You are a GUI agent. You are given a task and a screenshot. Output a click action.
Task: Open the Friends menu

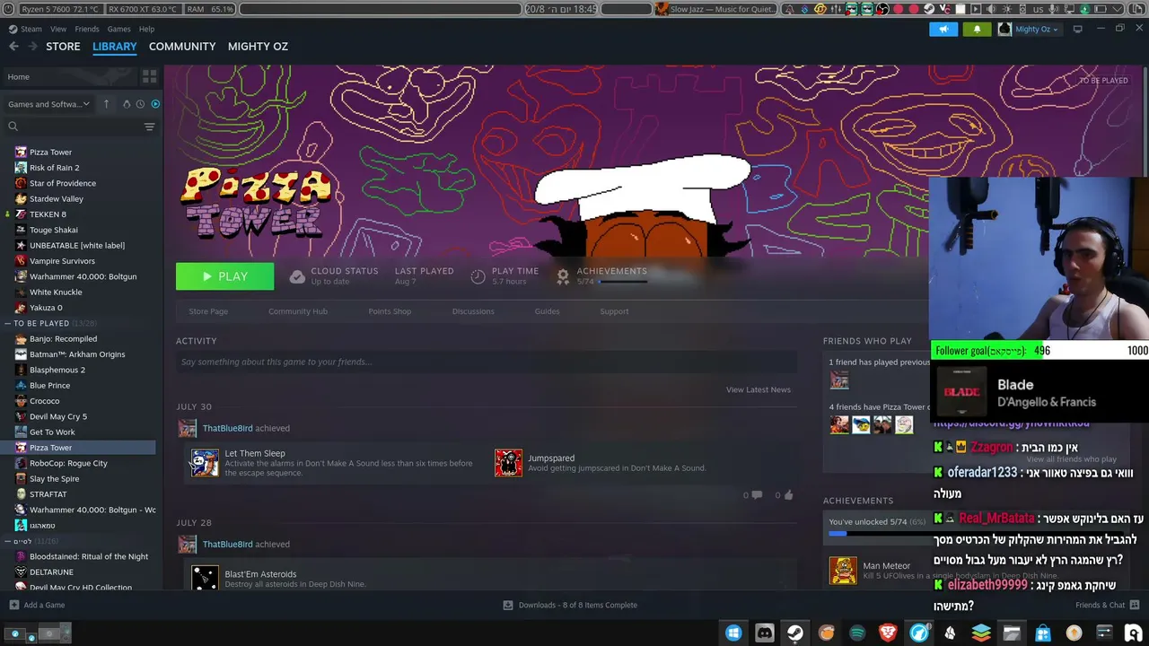pos(87,29)
